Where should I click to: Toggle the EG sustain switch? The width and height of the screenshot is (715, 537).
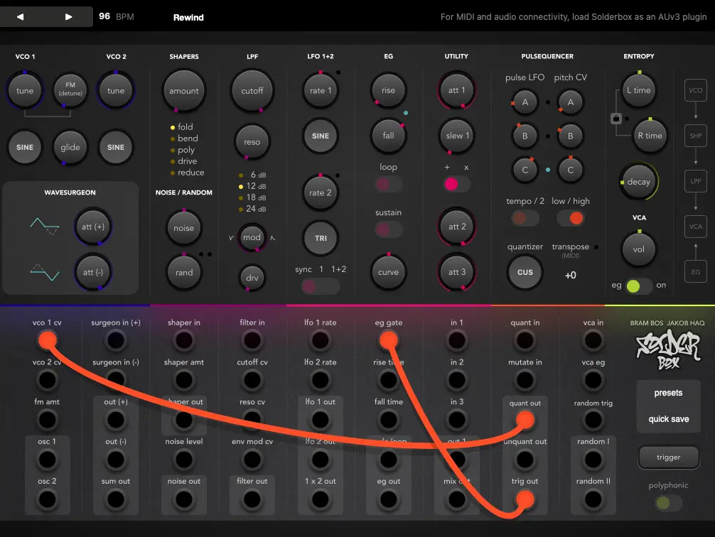point(388,229)
